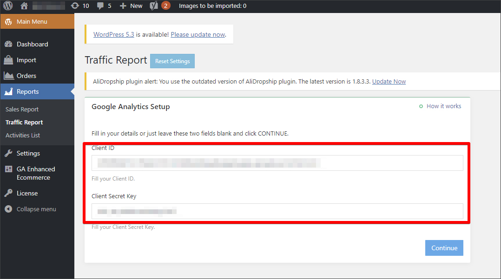
Task: Click the New label in admin bar
Action: click(136, 6)
